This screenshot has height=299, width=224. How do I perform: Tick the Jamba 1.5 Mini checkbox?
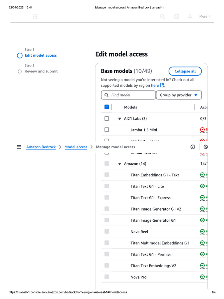click(107, 130)
